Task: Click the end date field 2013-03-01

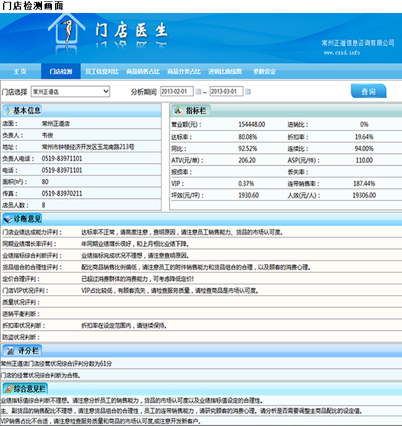Action: 226,91
